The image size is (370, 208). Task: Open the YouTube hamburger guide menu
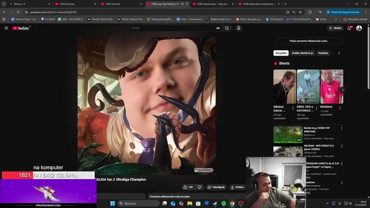6,28
